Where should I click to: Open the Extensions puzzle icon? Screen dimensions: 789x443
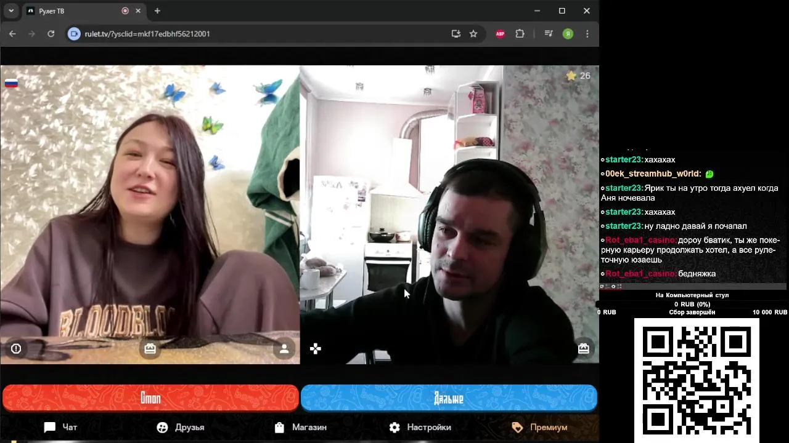point(520,34)
